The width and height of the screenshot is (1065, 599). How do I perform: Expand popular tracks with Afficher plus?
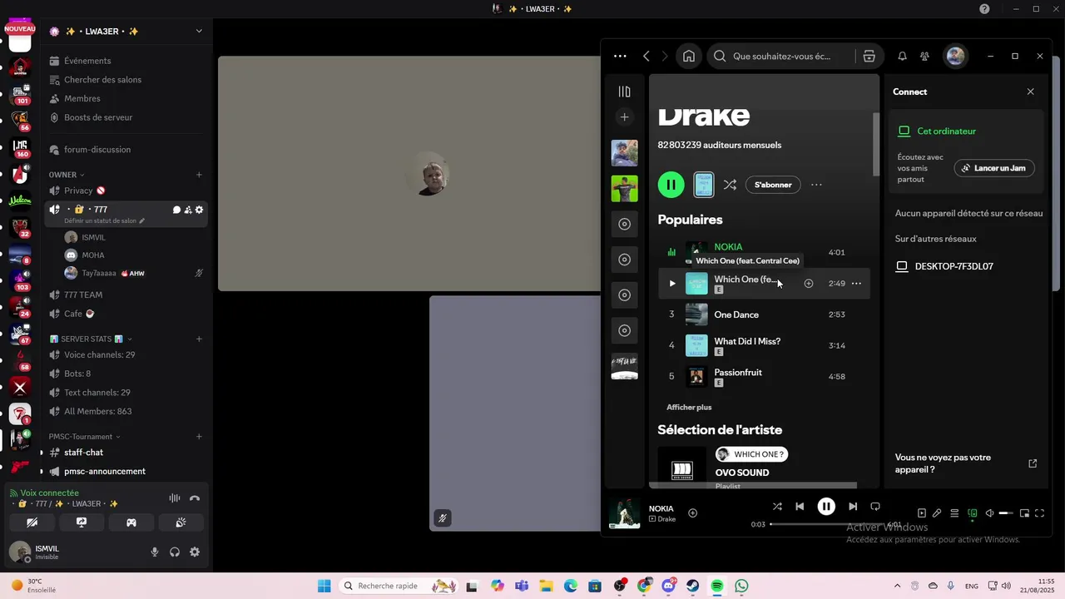click(x=689, y=408)
